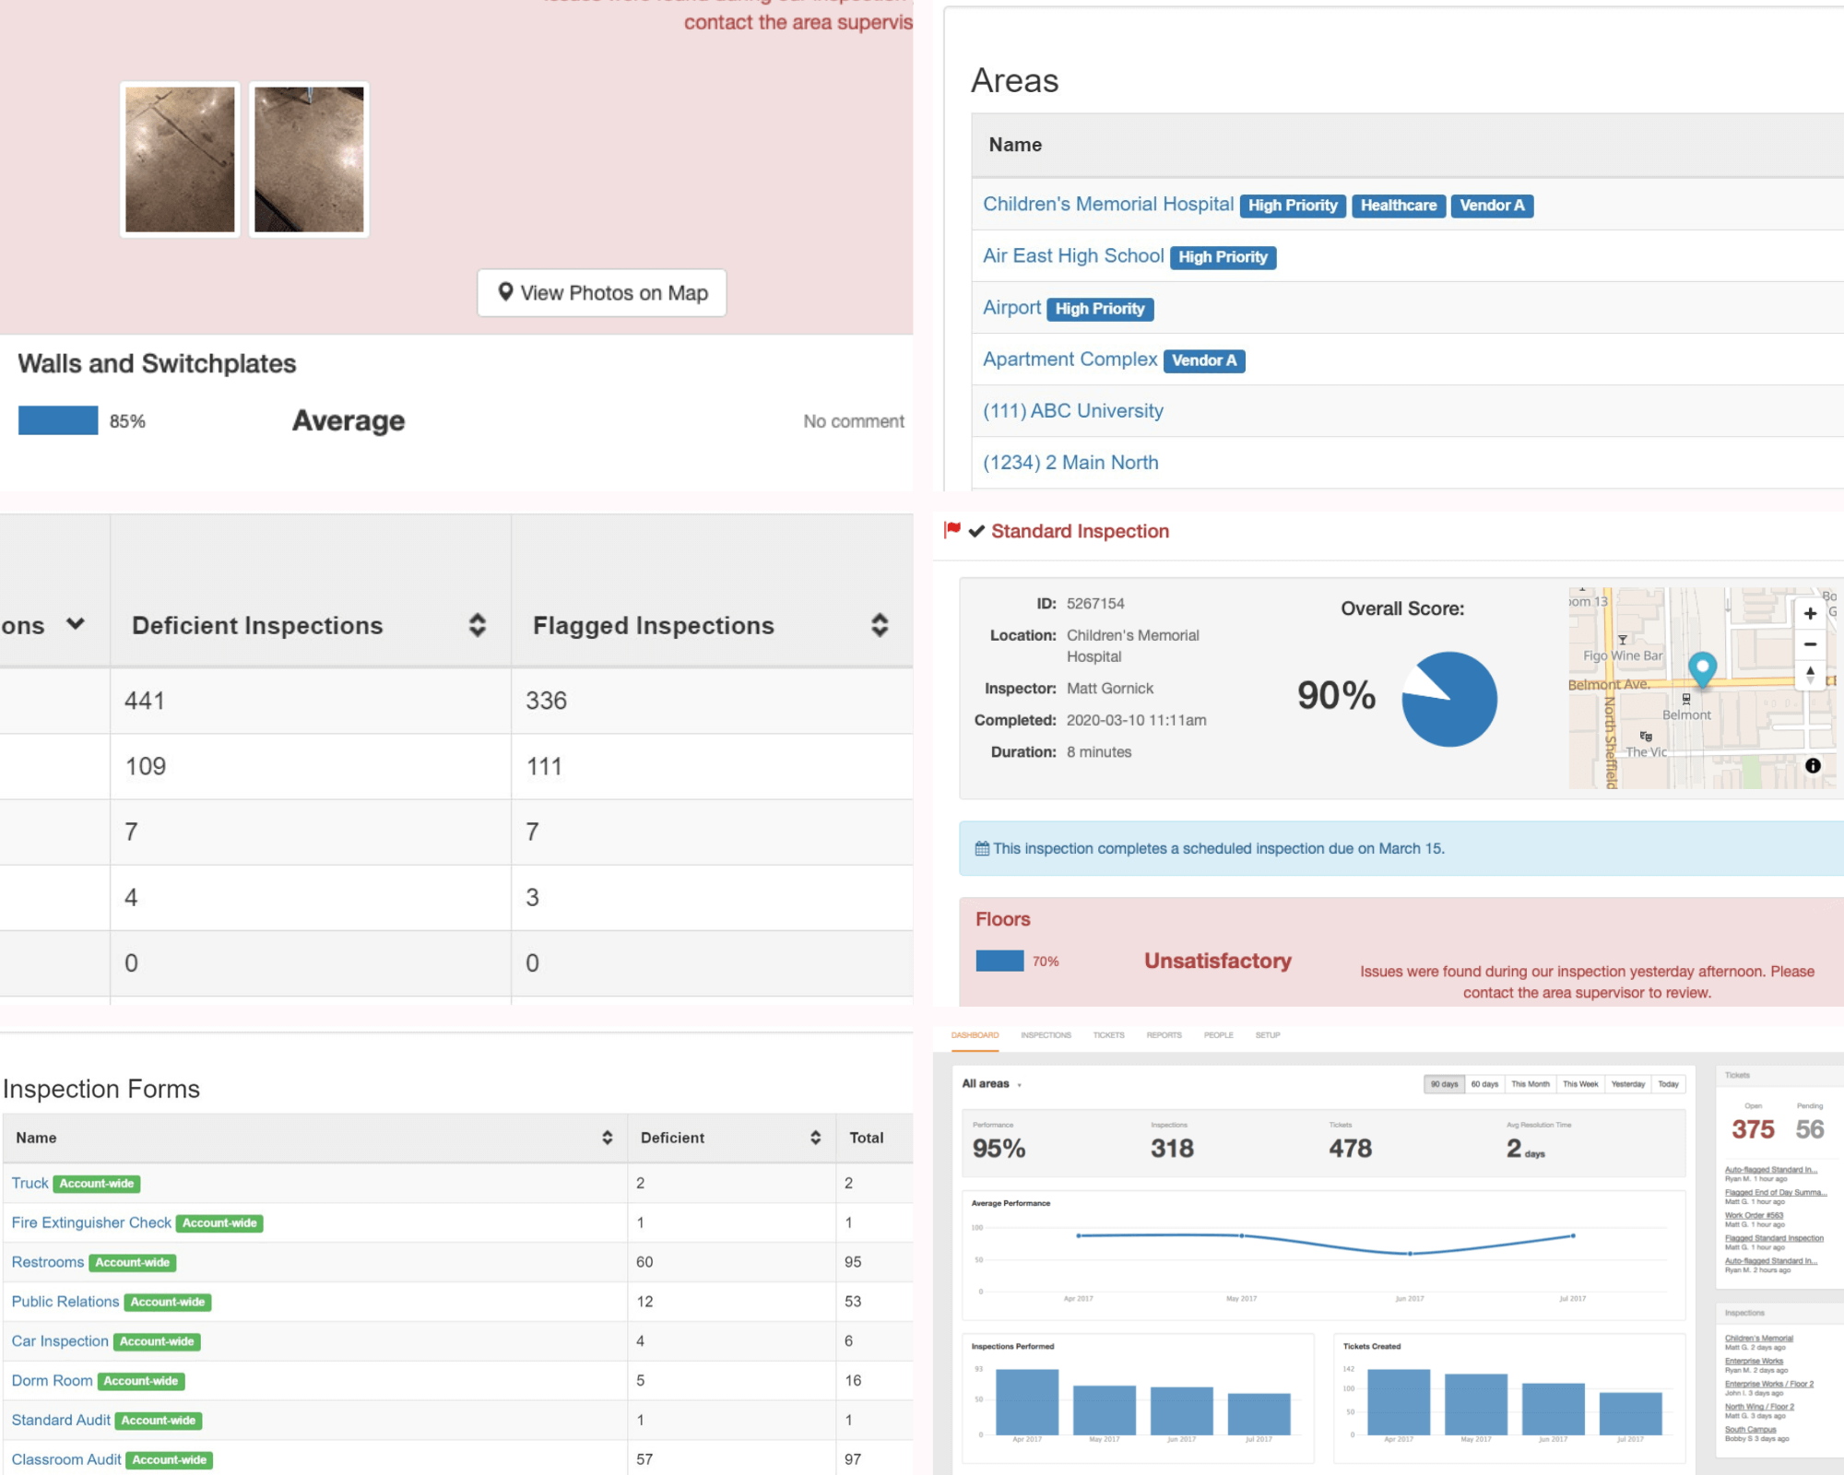The height and width of the screenshot is (1475, 1844).
Task: Open the Deficient column sort control in Inspection Forms
Action: (x=815, y=1138)
